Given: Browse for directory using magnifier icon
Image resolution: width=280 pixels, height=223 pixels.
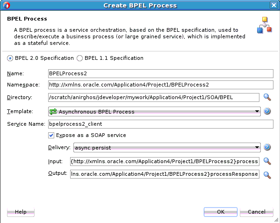Looking at the screenshot, I should (x=267, y=97).
